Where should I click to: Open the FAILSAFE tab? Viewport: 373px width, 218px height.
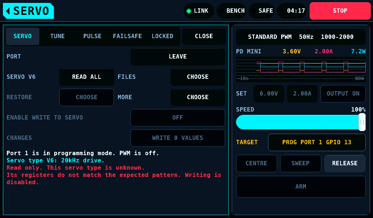(x=127, y=36)
